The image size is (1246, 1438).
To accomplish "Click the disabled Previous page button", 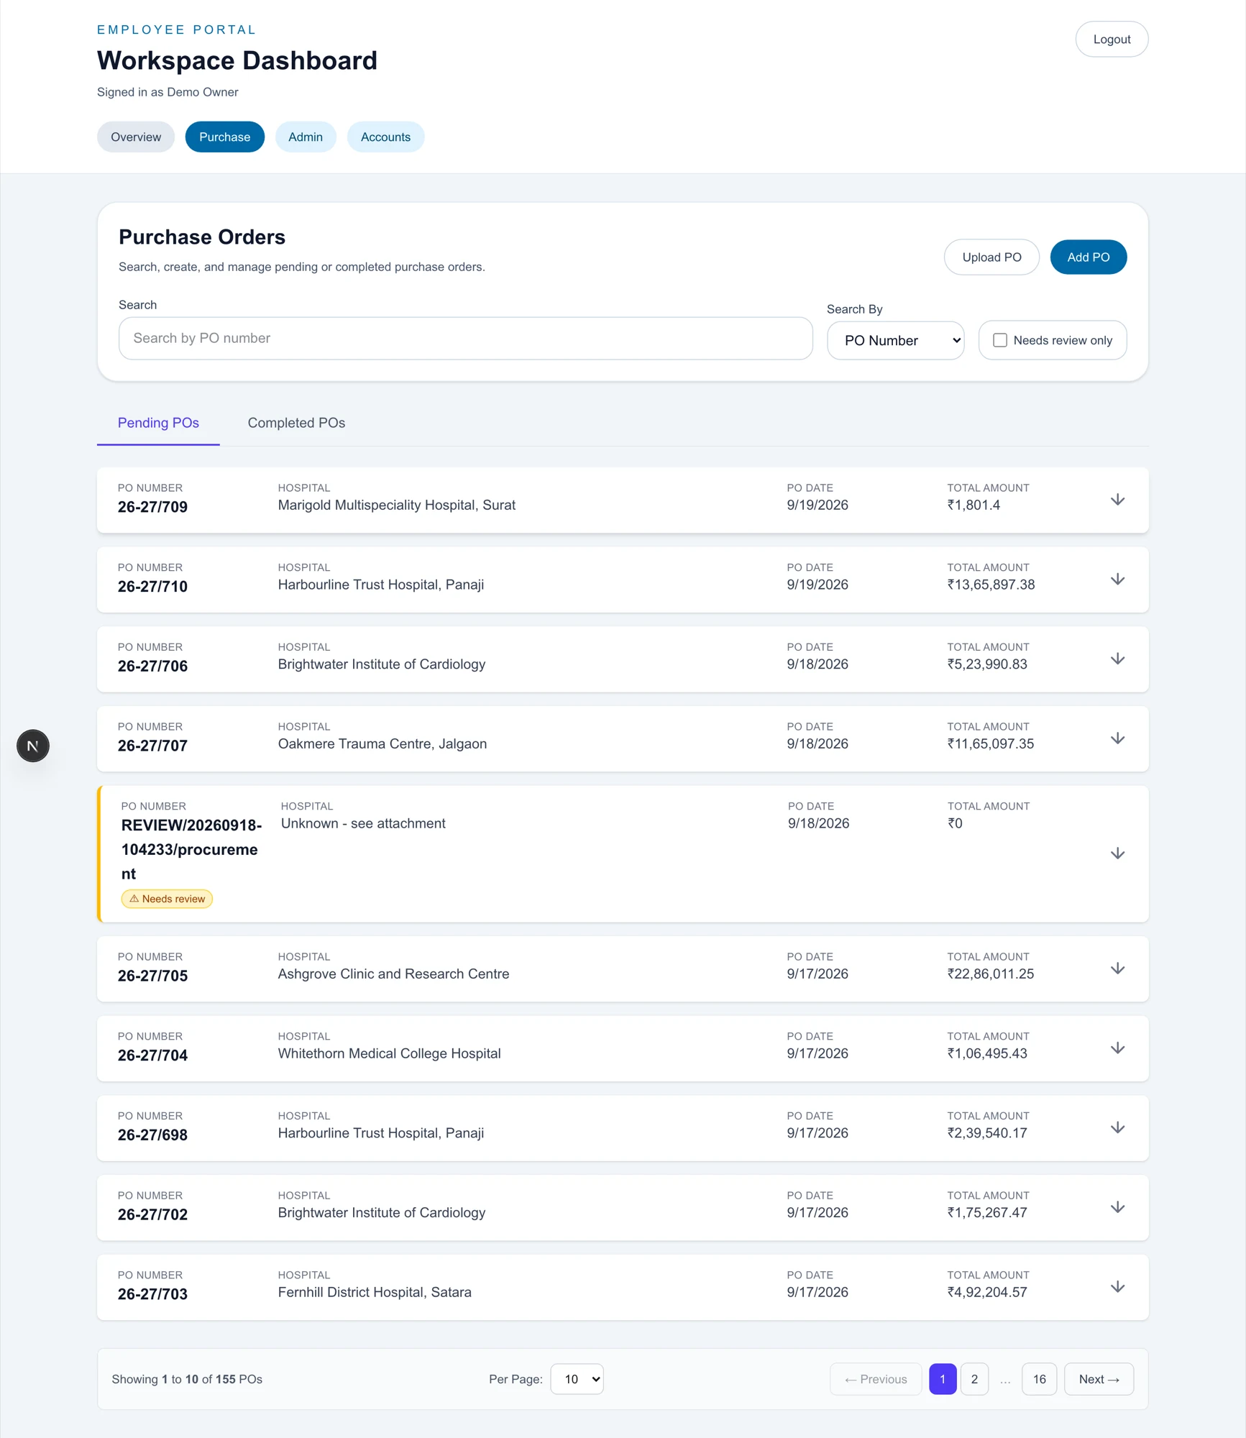I will pos(876,1379).
